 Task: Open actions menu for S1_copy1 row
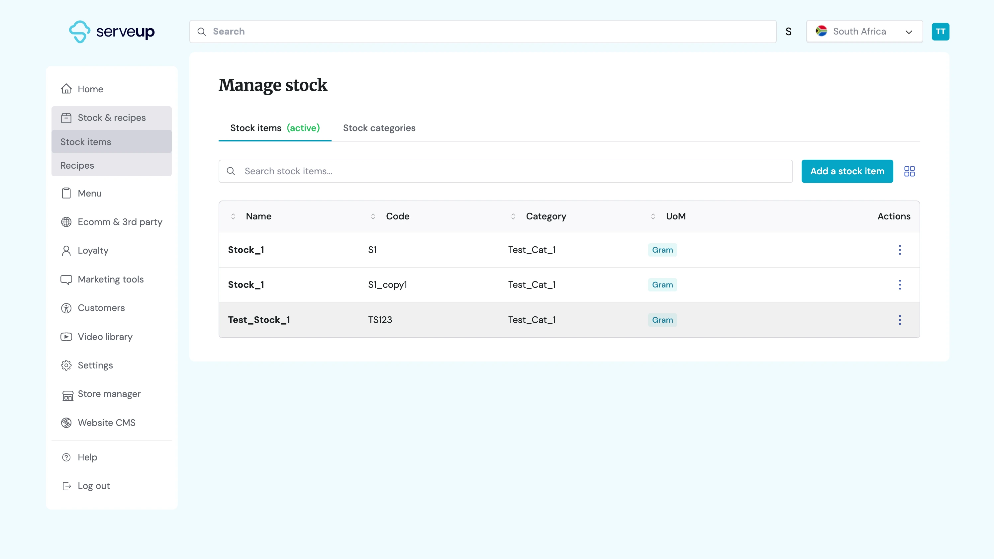899,284
